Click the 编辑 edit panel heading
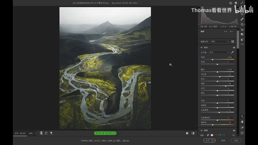This screenshot has height=145, width=258. [203, 31]
